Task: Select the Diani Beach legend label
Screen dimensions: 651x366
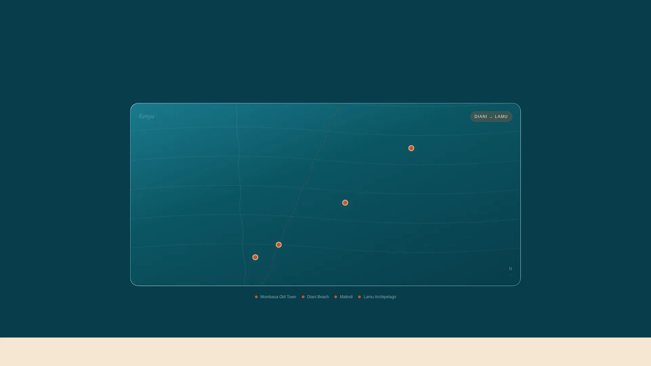Action: pyautogui.click(x=318, y=297)
